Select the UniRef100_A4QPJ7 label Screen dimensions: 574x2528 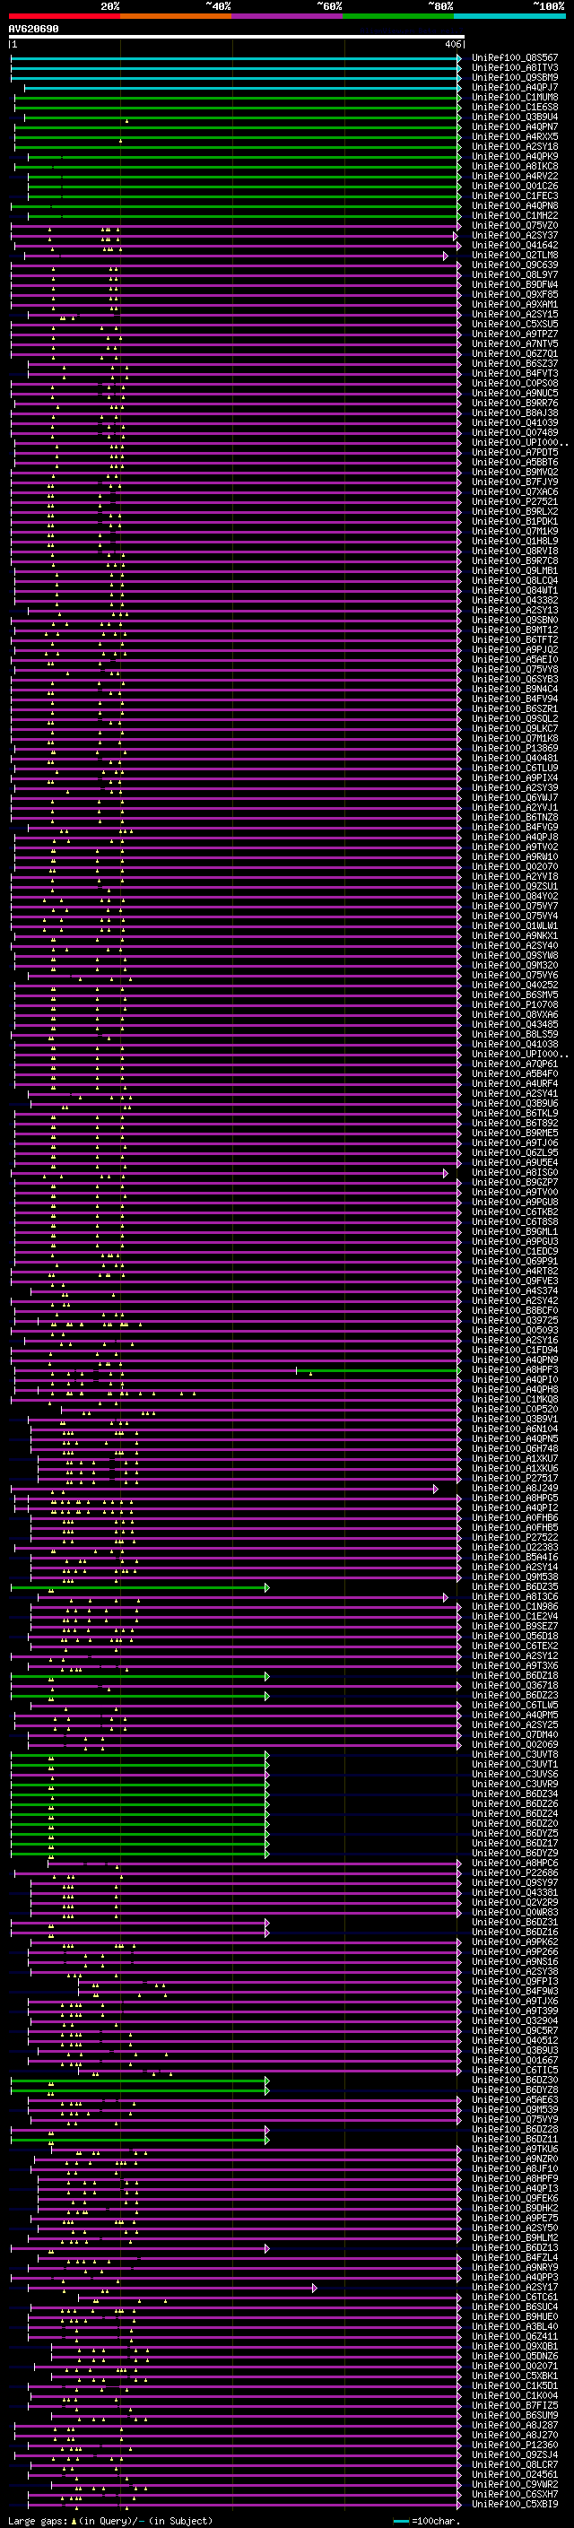coord(515,87)
